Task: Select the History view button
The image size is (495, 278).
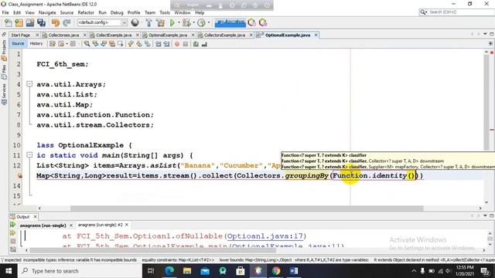Action: (x=36, y=44)
